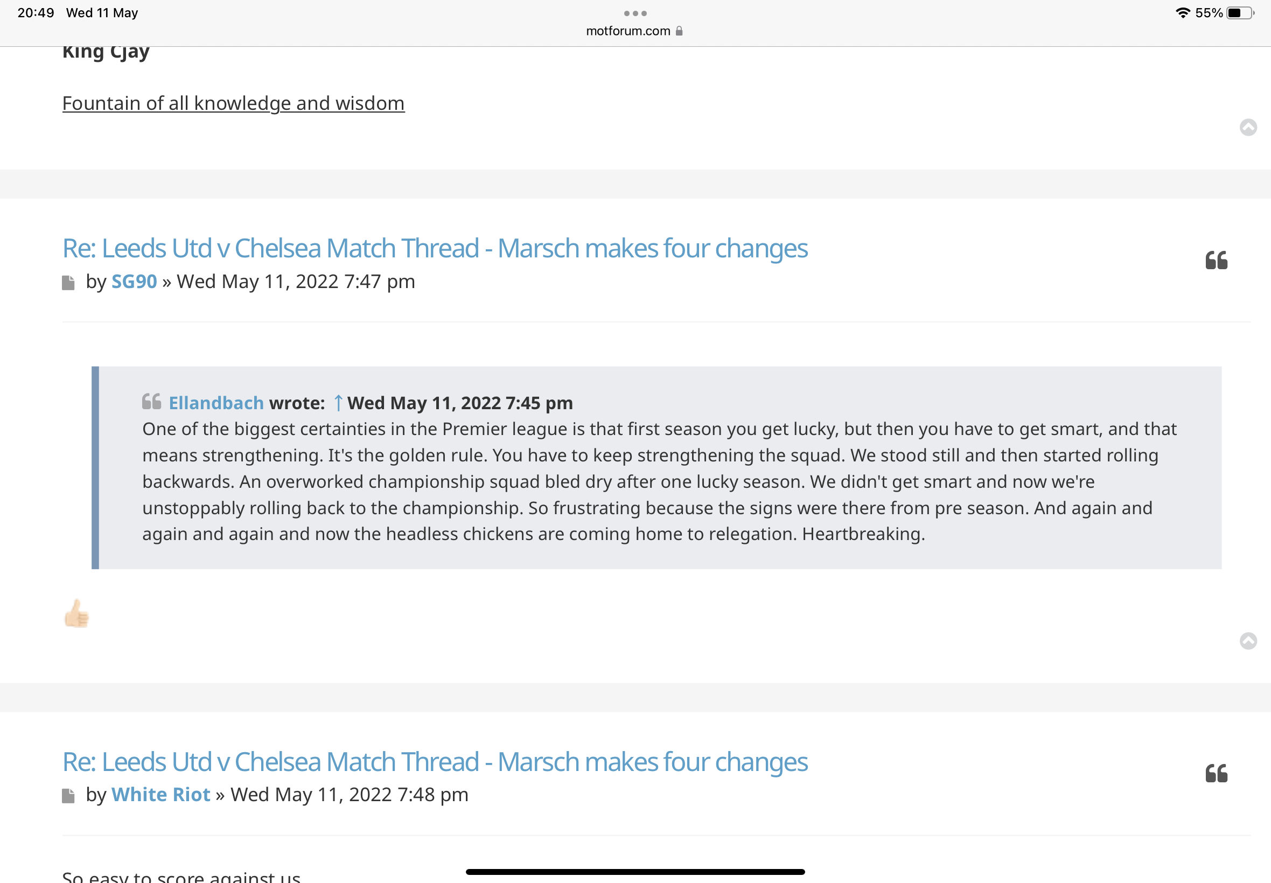Tap the padlock icon beside motforum.com
The width and height of the screenshot is (1271, 883).
[679, 31]
